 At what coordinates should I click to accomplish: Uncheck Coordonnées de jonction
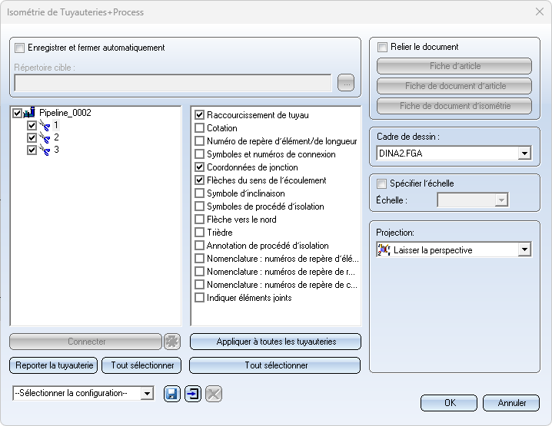click(x=200, y=167)
